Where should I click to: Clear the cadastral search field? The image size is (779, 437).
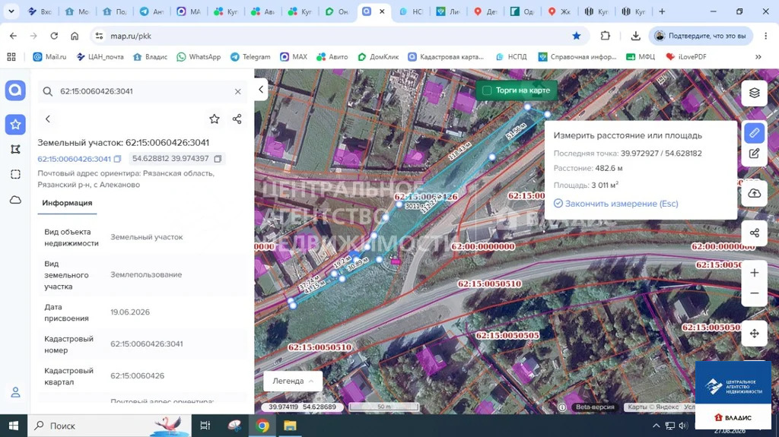[x=238, y=91]
